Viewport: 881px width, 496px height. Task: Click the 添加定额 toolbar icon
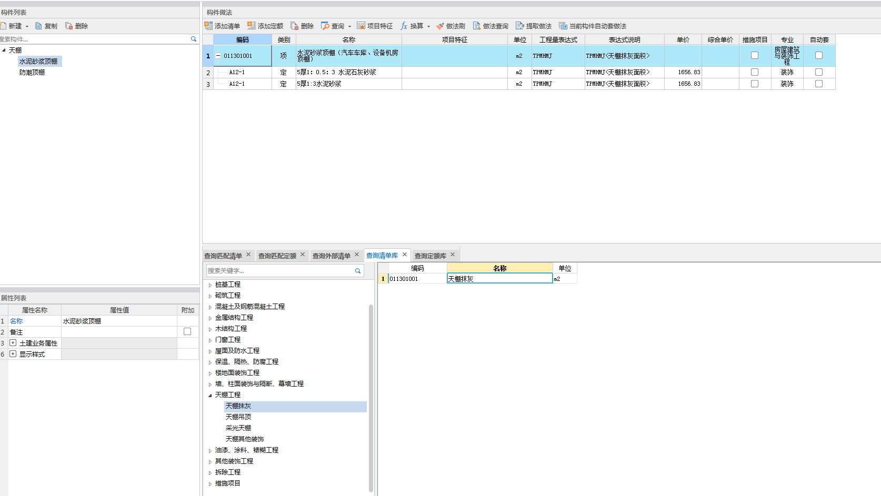pyautogui.click(x=252, y=26)
